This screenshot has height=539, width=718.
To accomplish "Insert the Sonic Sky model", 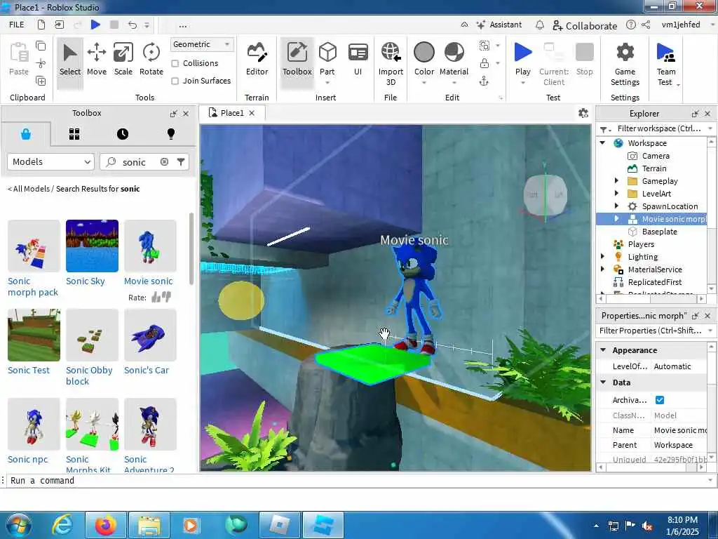I will click(x=92, y=246).
